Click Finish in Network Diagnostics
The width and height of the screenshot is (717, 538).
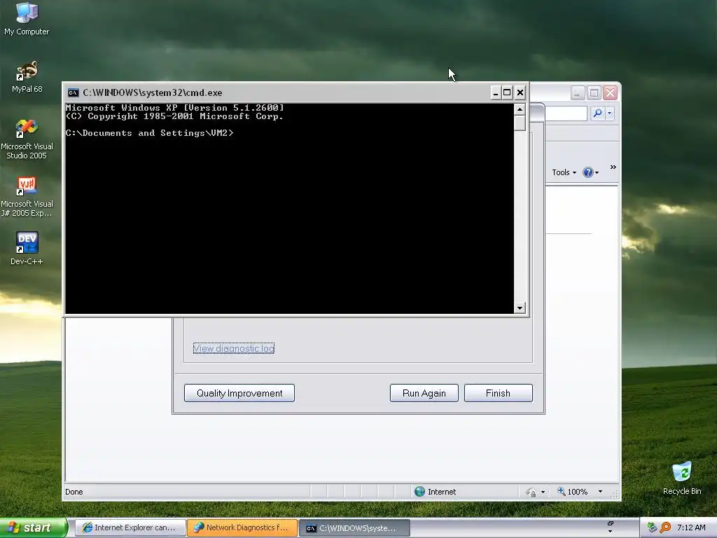498,393
